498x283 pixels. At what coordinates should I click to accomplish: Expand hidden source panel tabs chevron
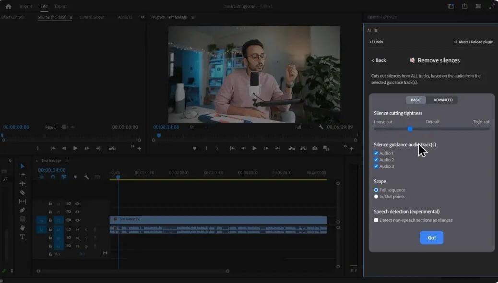(x=142, y=17)
